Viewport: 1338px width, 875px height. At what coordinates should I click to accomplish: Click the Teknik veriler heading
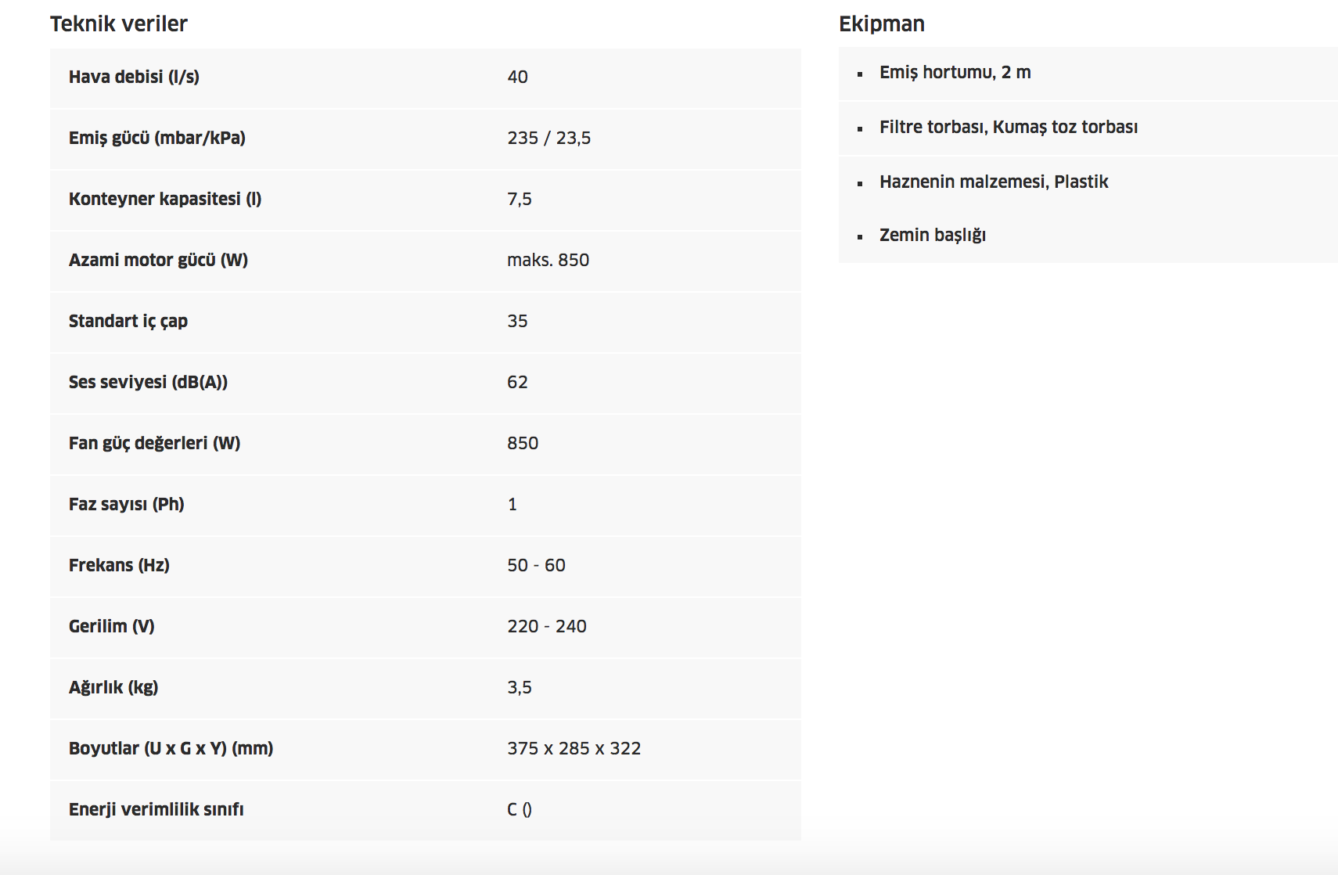[119, 23]
